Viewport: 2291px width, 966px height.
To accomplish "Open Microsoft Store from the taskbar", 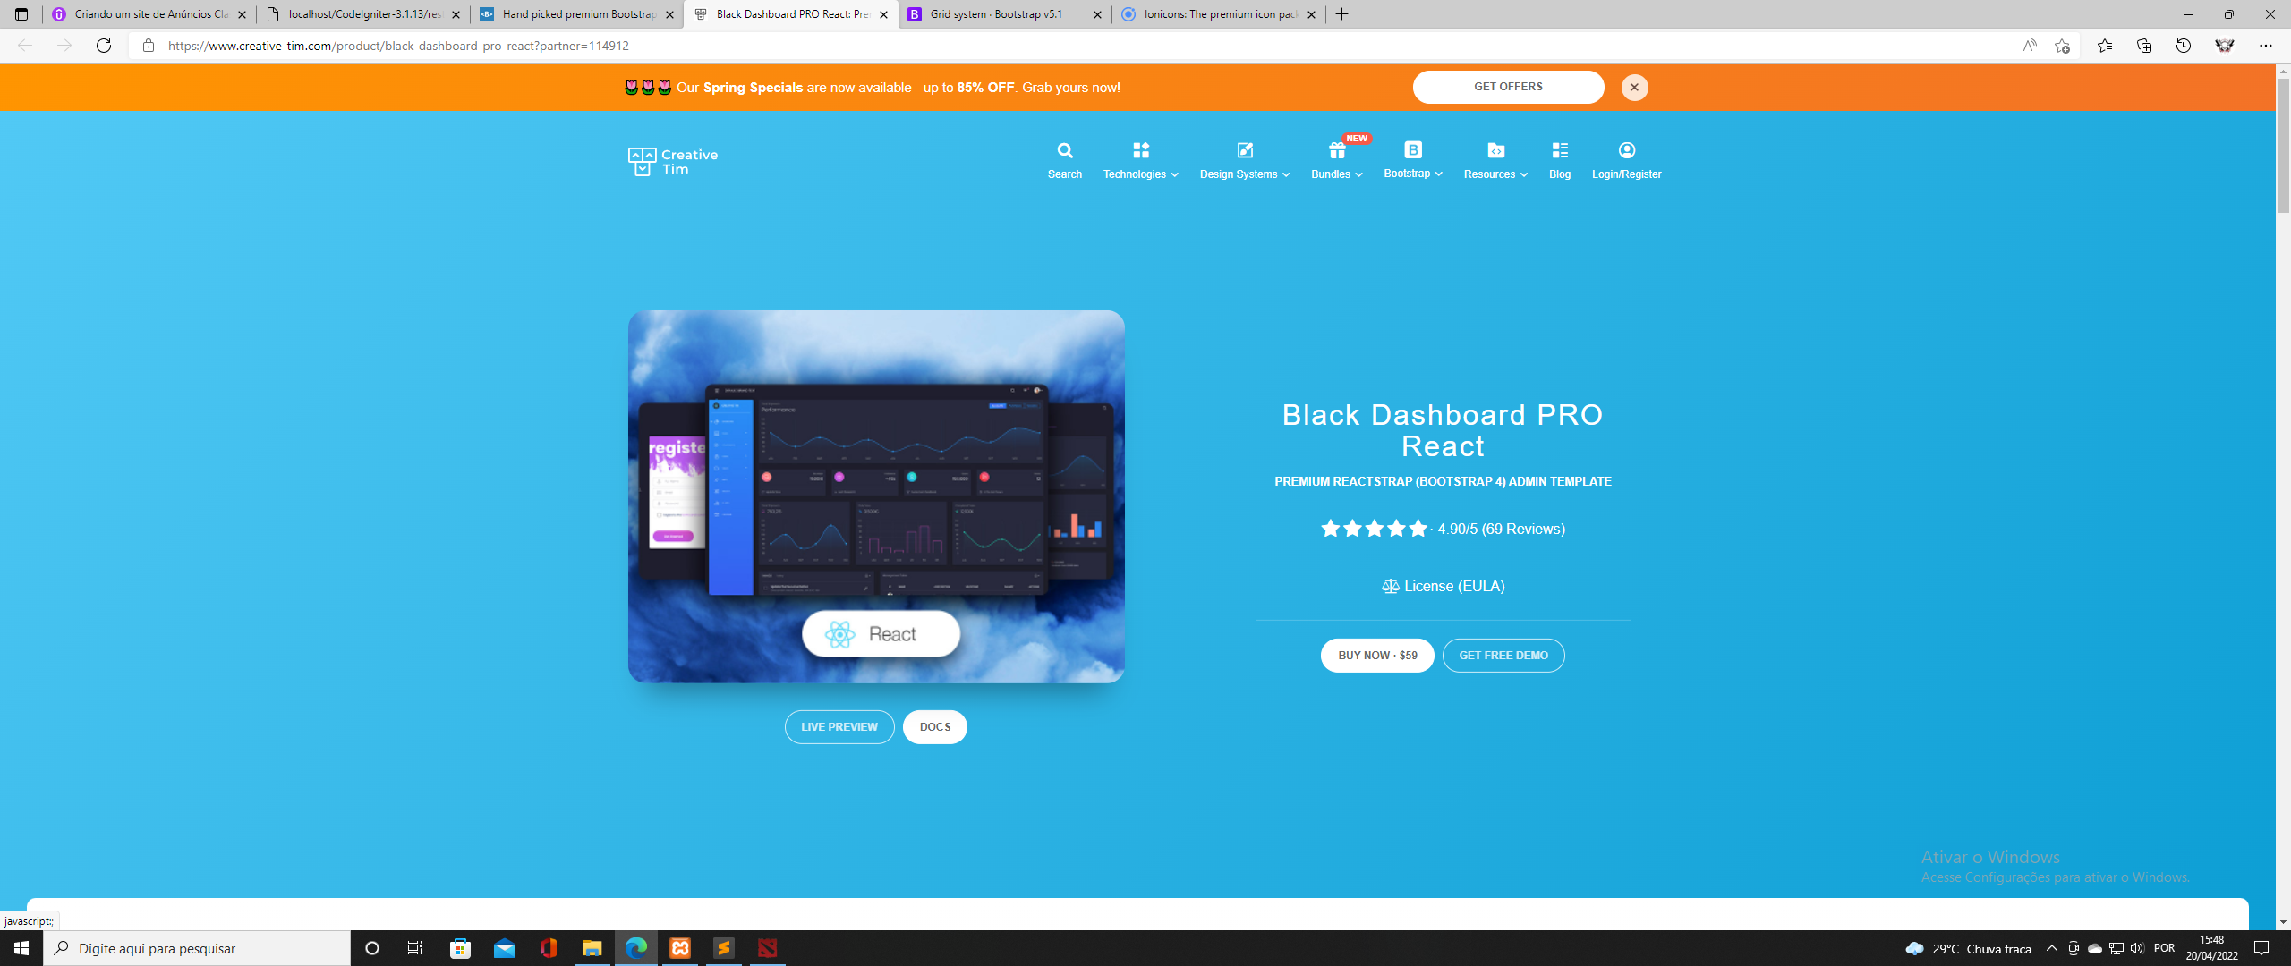I will coord(461,948).
